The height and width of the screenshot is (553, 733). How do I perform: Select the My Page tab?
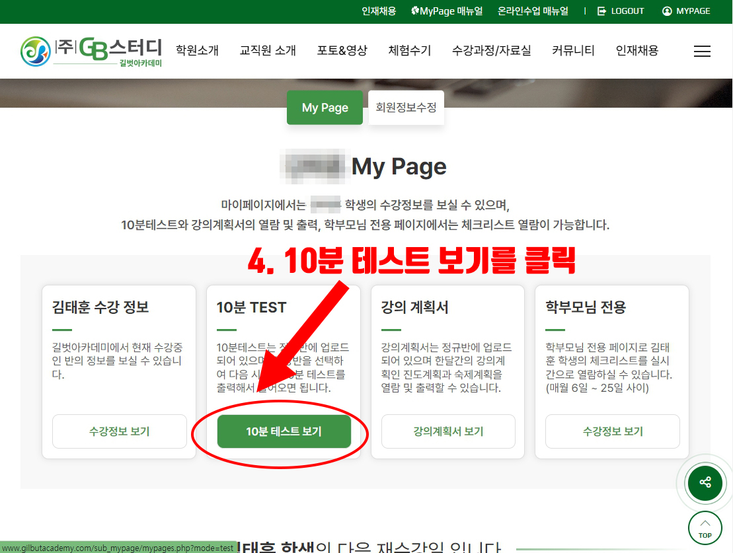[x=325, y=108]
